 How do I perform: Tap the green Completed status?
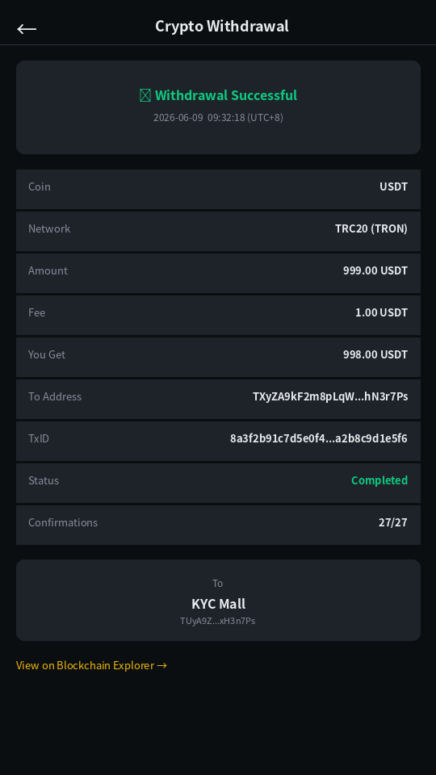coord(379,480)
